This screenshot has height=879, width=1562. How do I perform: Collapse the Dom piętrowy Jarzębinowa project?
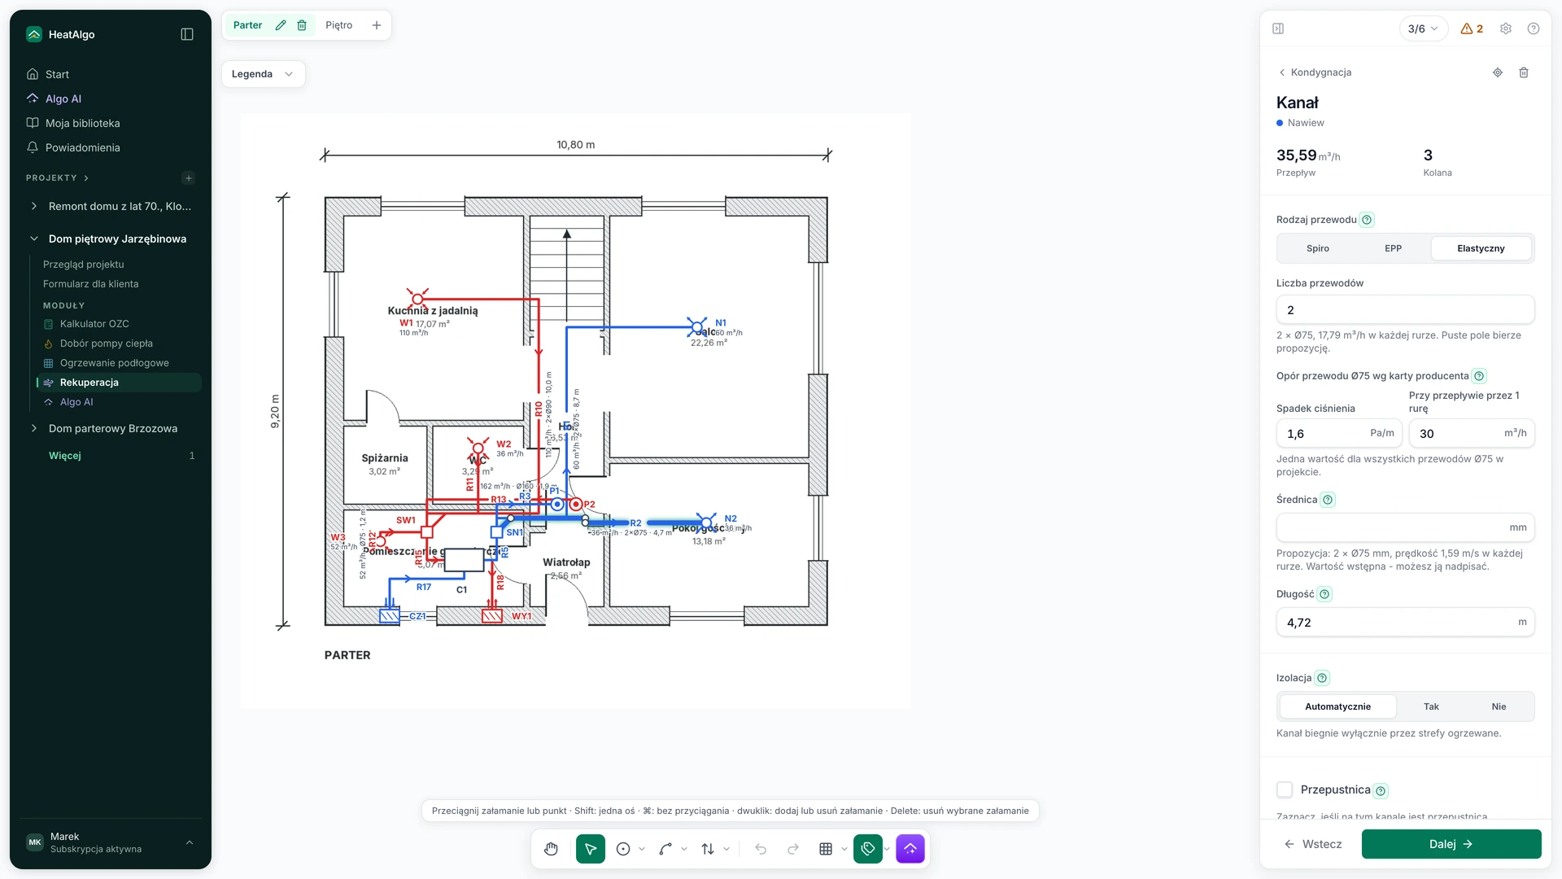[33, 238]
